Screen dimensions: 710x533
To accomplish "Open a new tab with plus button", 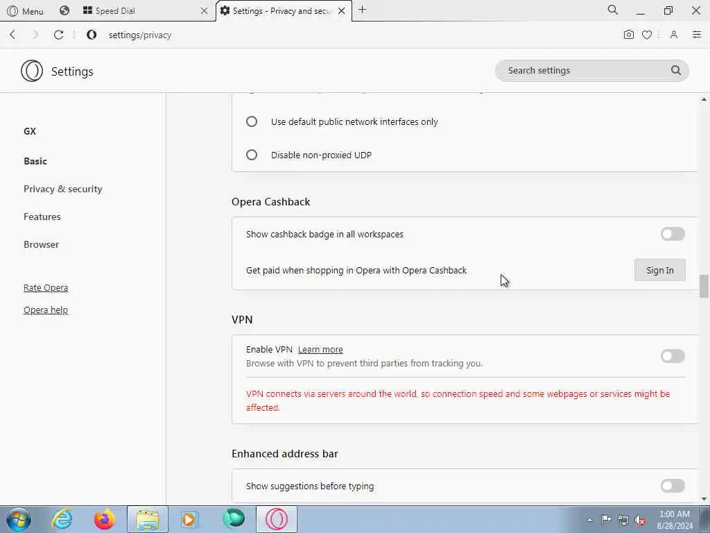I will point(362,10).
